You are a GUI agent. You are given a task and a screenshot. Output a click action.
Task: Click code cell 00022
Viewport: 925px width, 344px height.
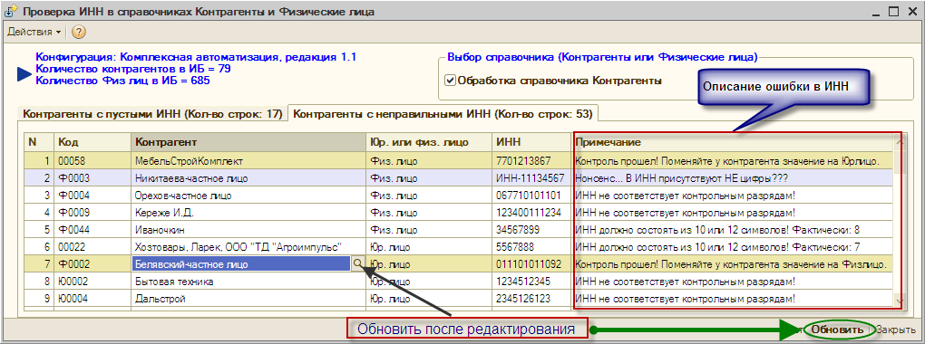[92, 247]
